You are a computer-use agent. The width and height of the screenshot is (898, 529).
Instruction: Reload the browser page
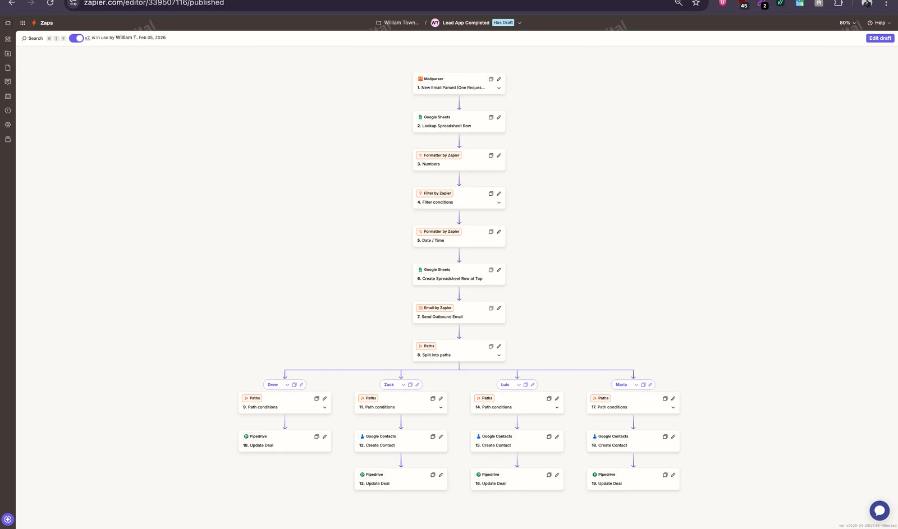pos(50,3)
